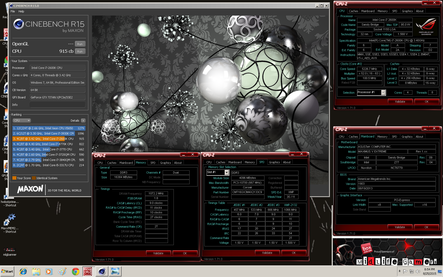Screen dimensions: 443x277
Task: Select ranking row Intel Xeon CPU X5650
Action: pos(49,128)
